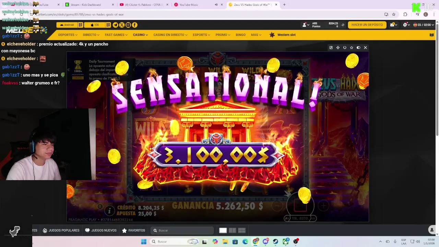Expand the CASINO EN DIRECTO menu

point(170,35)
